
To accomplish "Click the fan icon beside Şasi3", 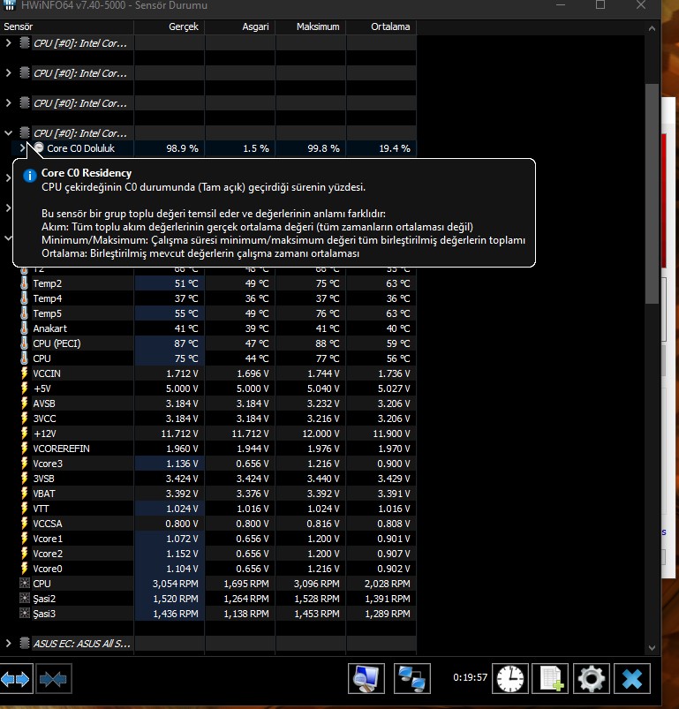I will (25, 614).
